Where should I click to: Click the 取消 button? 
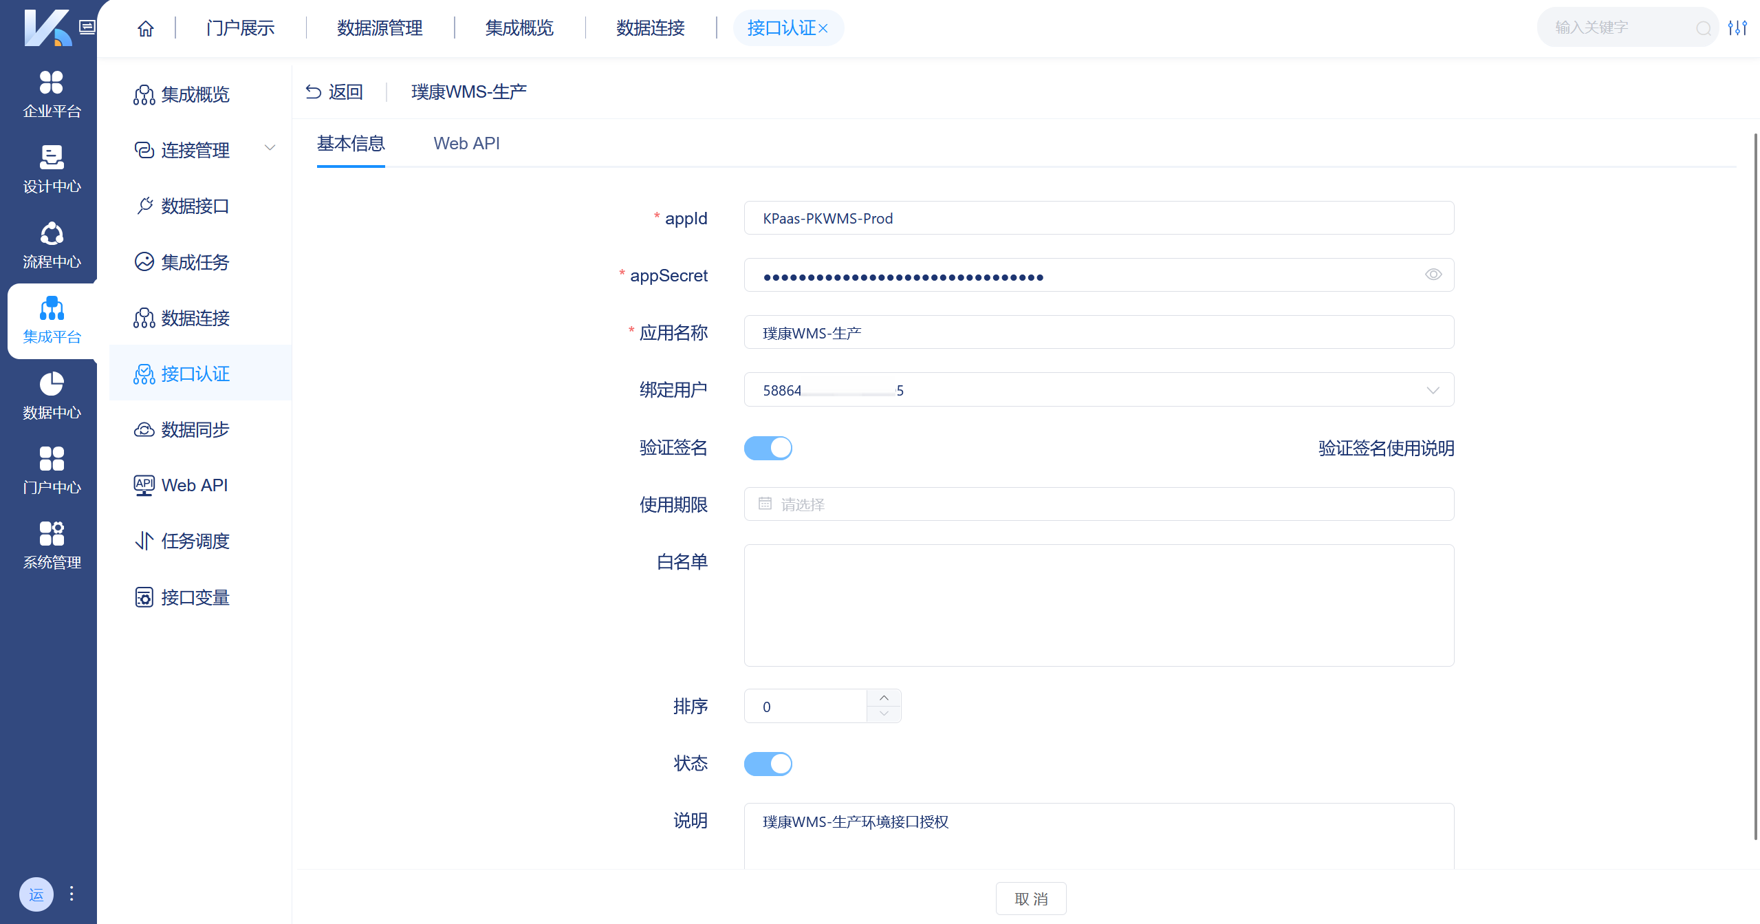coord(1031,899)
